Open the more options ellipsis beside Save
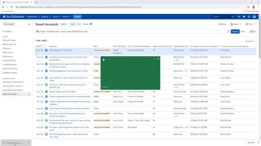Screen dimensions: 261x146 [x=79, y=24]
